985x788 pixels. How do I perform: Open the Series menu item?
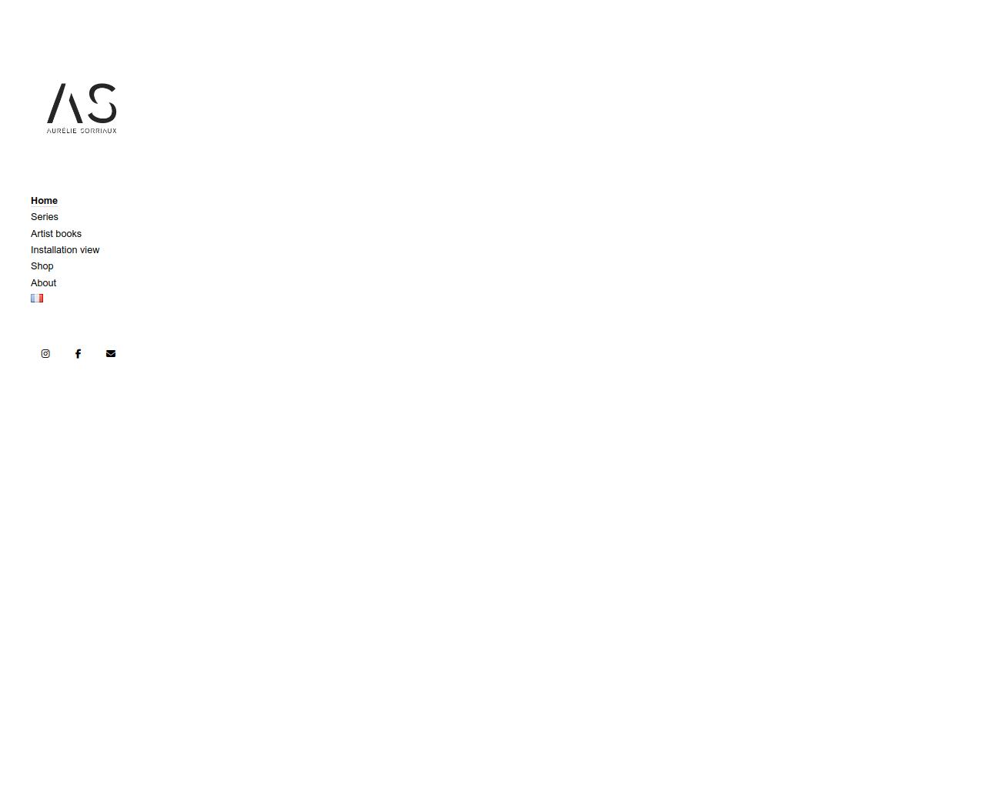point(45,217)
